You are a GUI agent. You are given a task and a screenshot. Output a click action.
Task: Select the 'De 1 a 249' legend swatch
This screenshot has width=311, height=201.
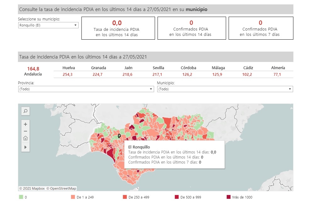(73, 197)
